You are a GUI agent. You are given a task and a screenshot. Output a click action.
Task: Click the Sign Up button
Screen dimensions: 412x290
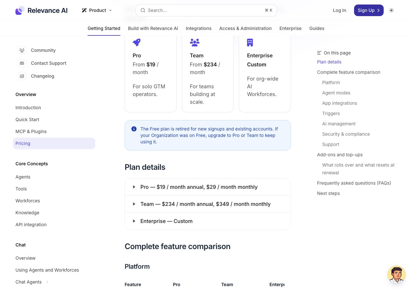click(369, 10)
